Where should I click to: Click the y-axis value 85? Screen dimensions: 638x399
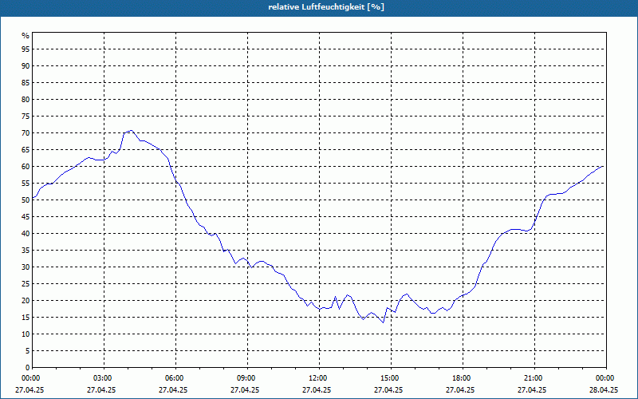point(26,83)
